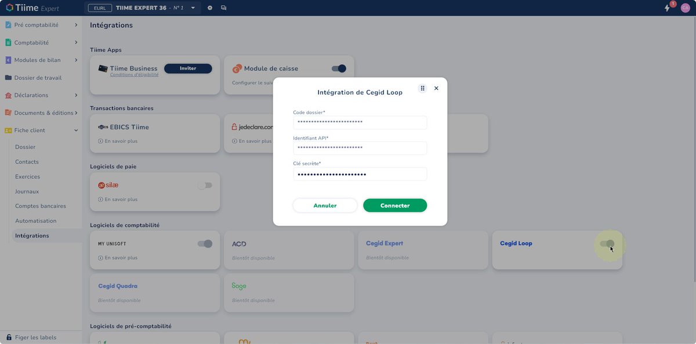Click the drag handle in Cegid Loop dialog

click(422, 88)
